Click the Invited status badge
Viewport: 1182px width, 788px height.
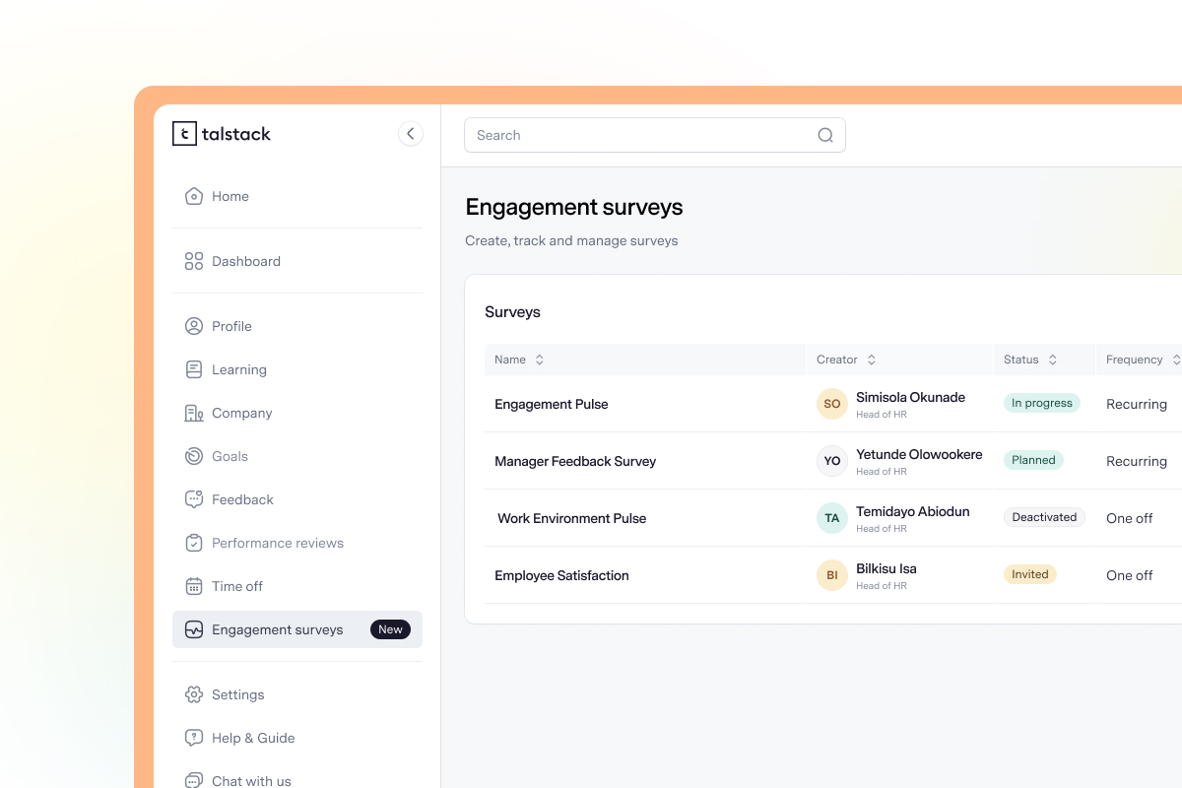click(1030, 574)
